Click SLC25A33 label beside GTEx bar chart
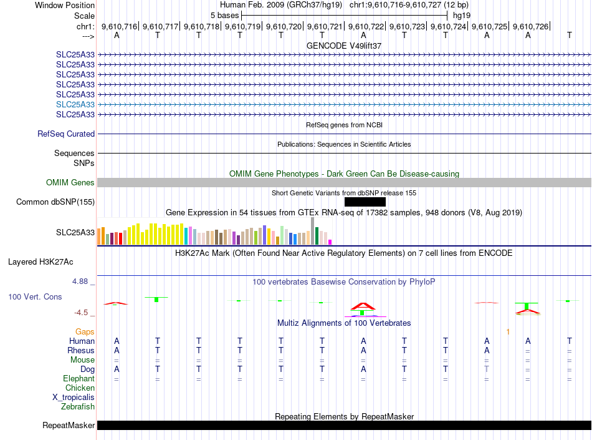Screen dimensions: 592x440 [x=75, y=232]
